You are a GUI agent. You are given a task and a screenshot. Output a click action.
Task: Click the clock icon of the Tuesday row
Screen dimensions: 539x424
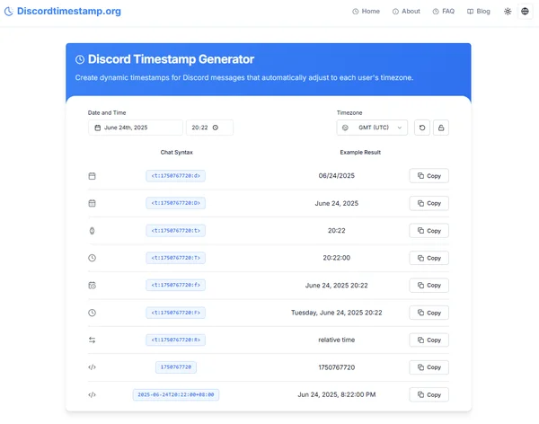93,313
